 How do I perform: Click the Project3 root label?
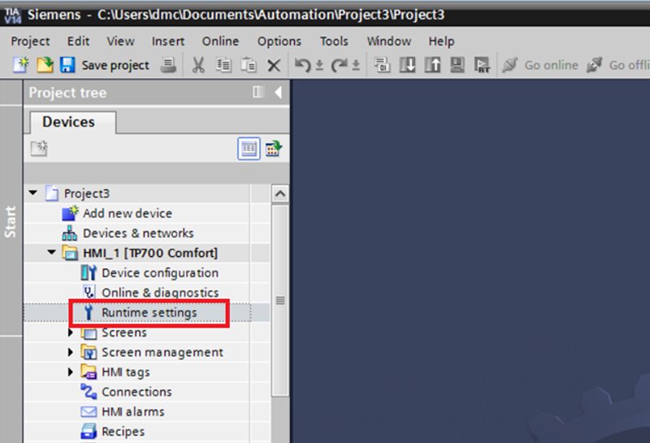pos(87,193)
